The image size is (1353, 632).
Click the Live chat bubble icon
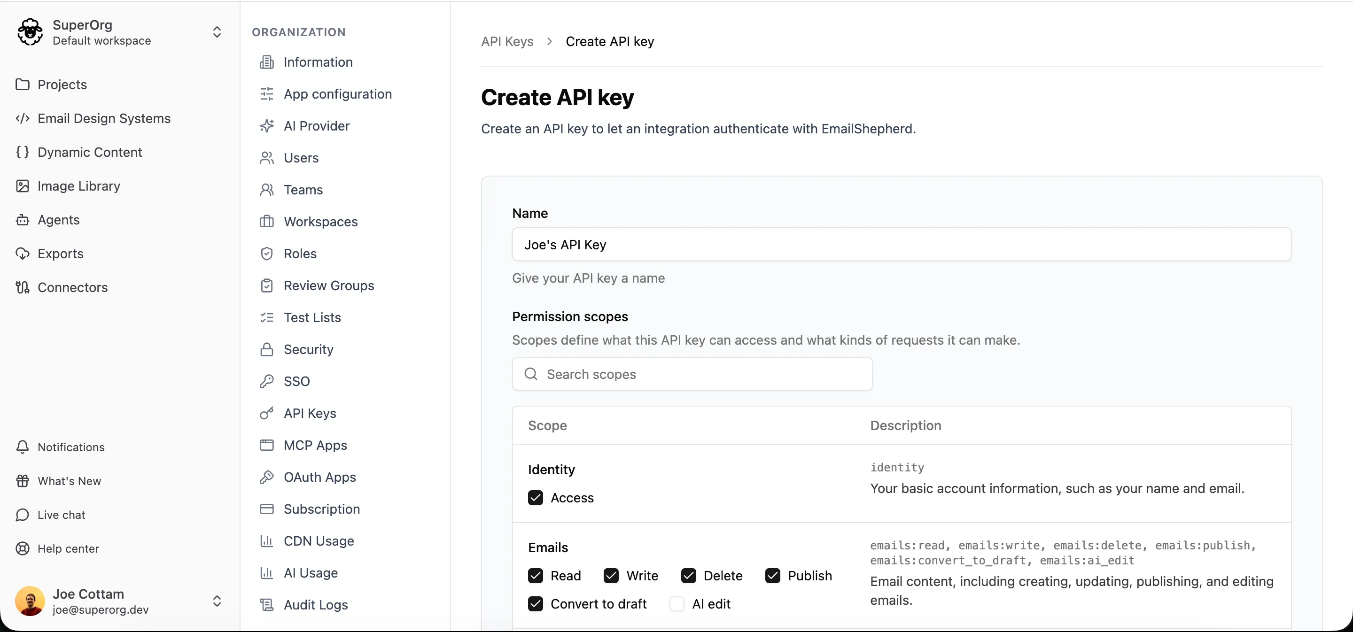[x=23, y=515]
